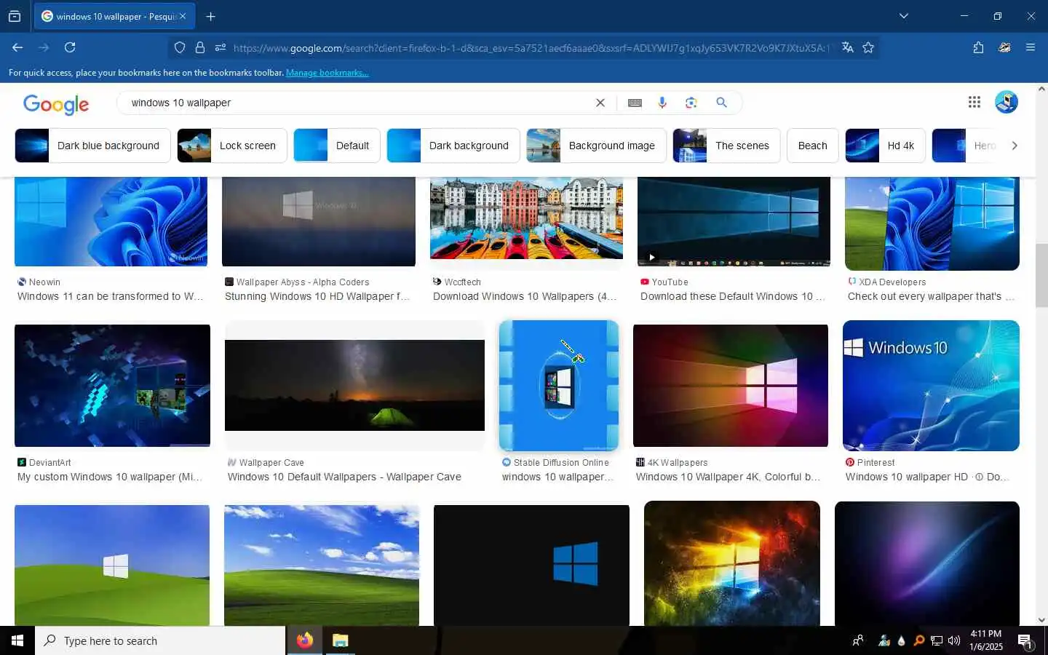Viewport: 1048px width, 655px height.
Task: Clear the search query with X
Action: (600, 103)
